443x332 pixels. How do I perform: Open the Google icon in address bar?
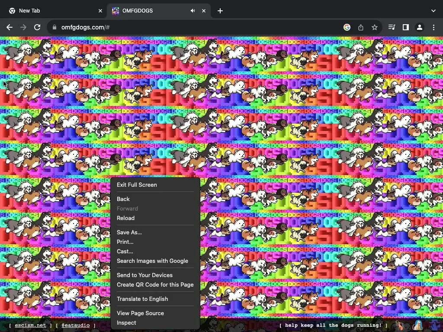coord(347,27)
